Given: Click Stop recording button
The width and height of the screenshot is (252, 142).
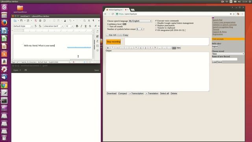Looking at the screenshot, I should pos(113,42).
